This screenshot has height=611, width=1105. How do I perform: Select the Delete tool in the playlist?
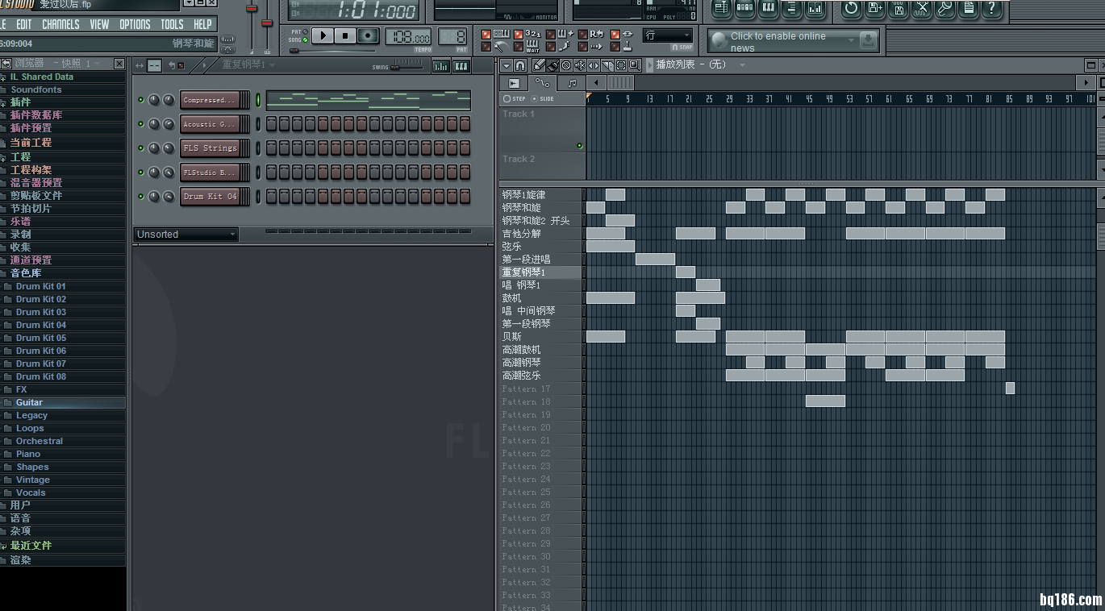(x=566, y=65)
